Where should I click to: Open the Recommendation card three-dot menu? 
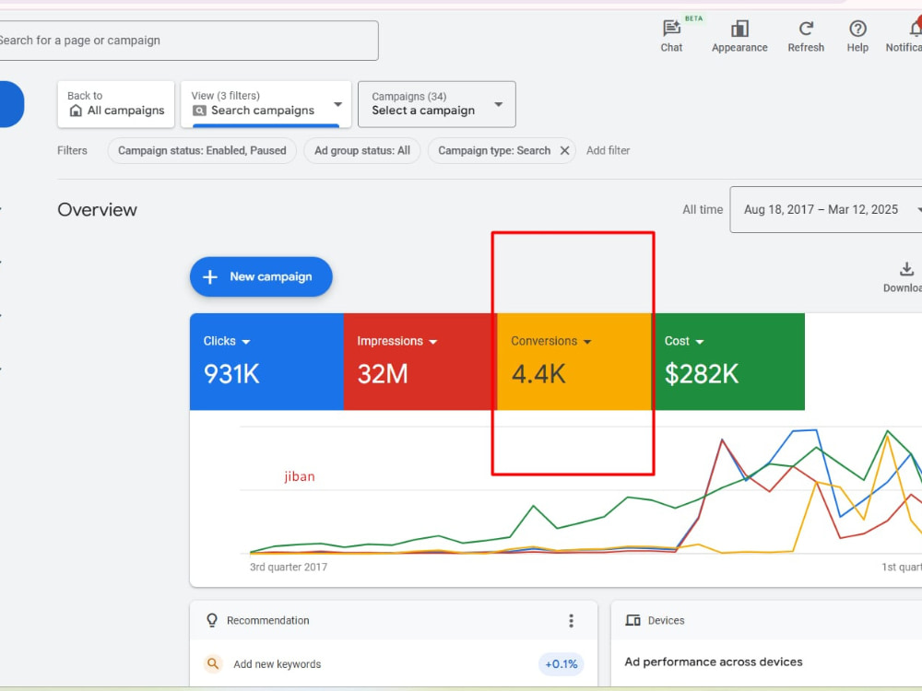click(571, 620)
